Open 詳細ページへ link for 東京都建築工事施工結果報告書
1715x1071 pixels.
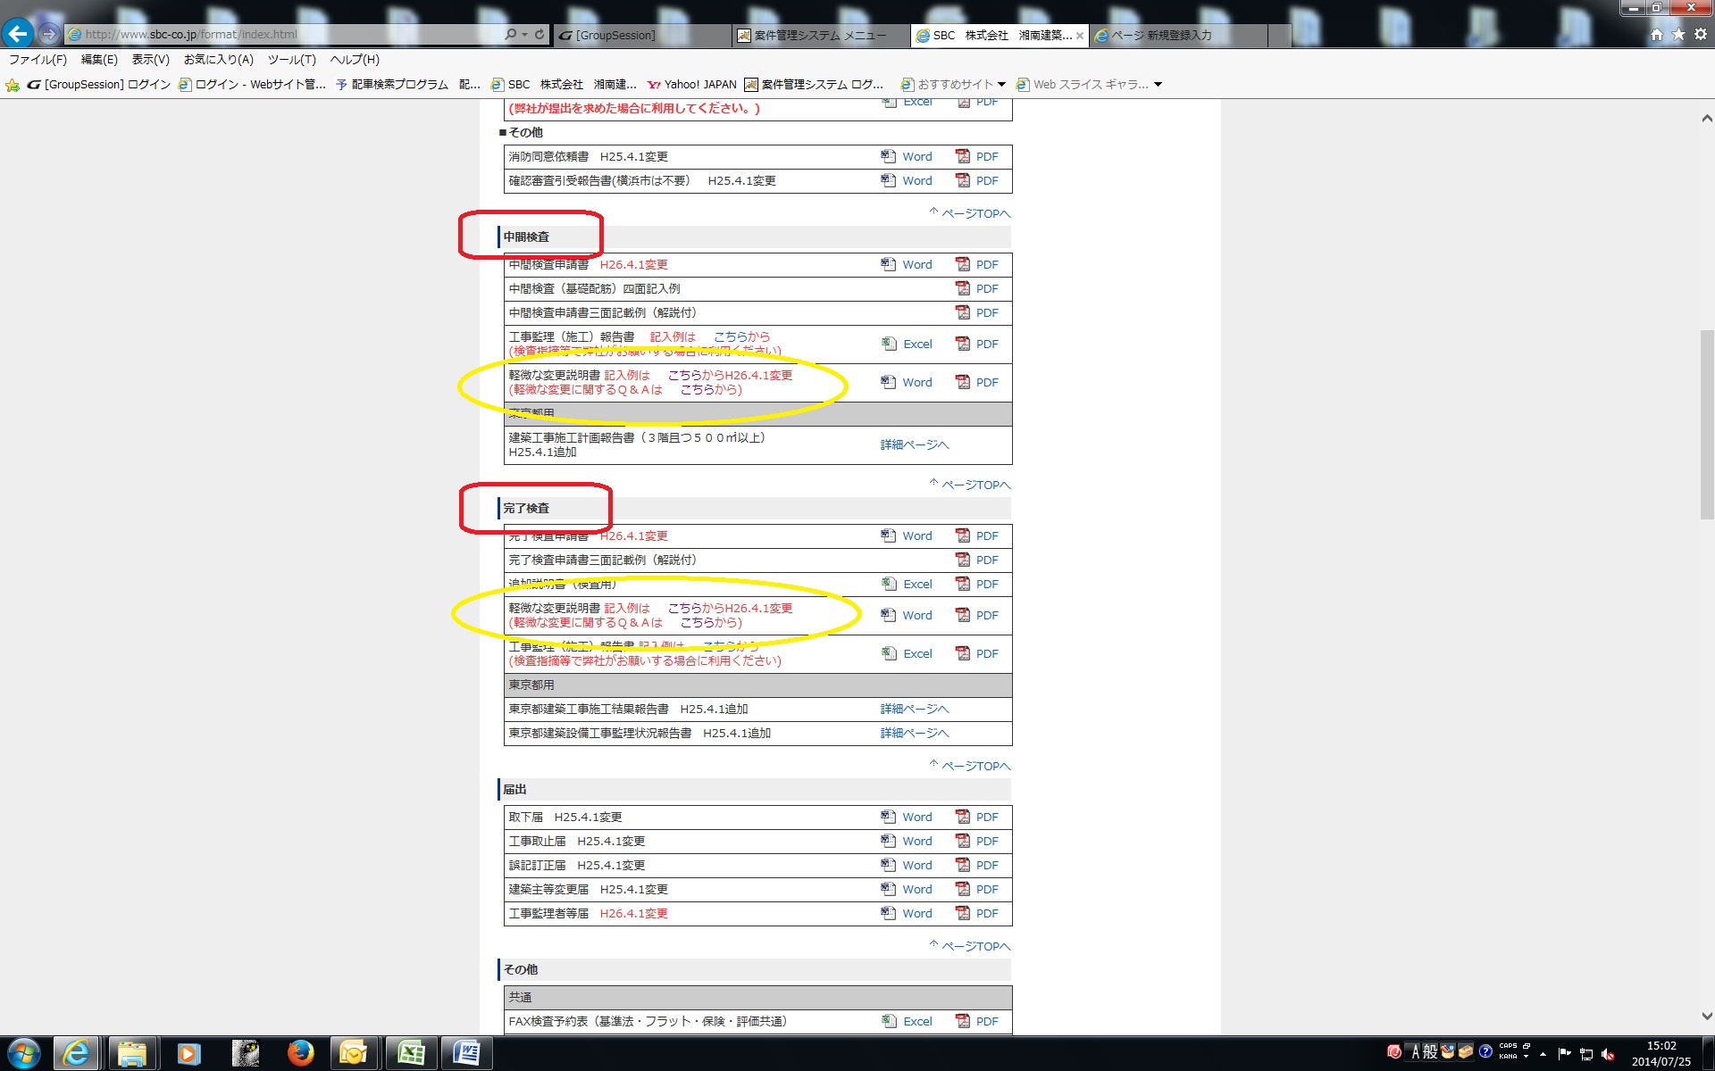pos(915,709)
